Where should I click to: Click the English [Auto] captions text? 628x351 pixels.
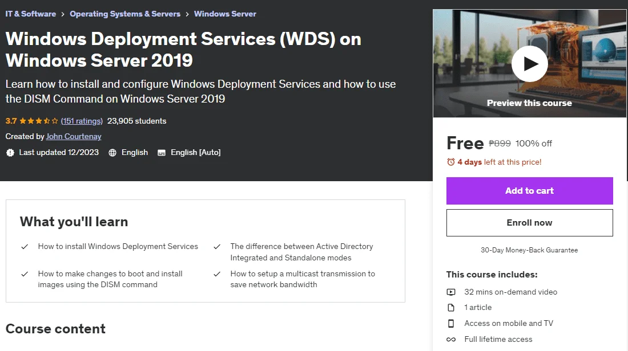pos(195,152)
